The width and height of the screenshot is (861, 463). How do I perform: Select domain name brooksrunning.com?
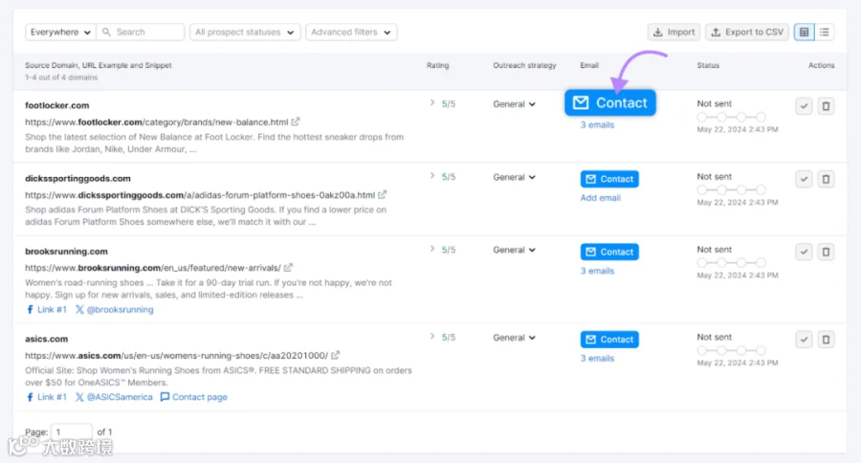tap(66, 252)
